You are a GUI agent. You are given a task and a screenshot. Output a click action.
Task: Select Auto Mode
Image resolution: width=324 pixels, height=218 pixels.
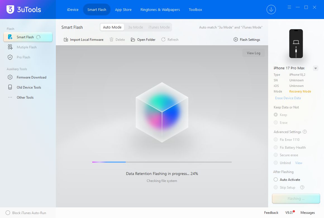click(112, 27)
